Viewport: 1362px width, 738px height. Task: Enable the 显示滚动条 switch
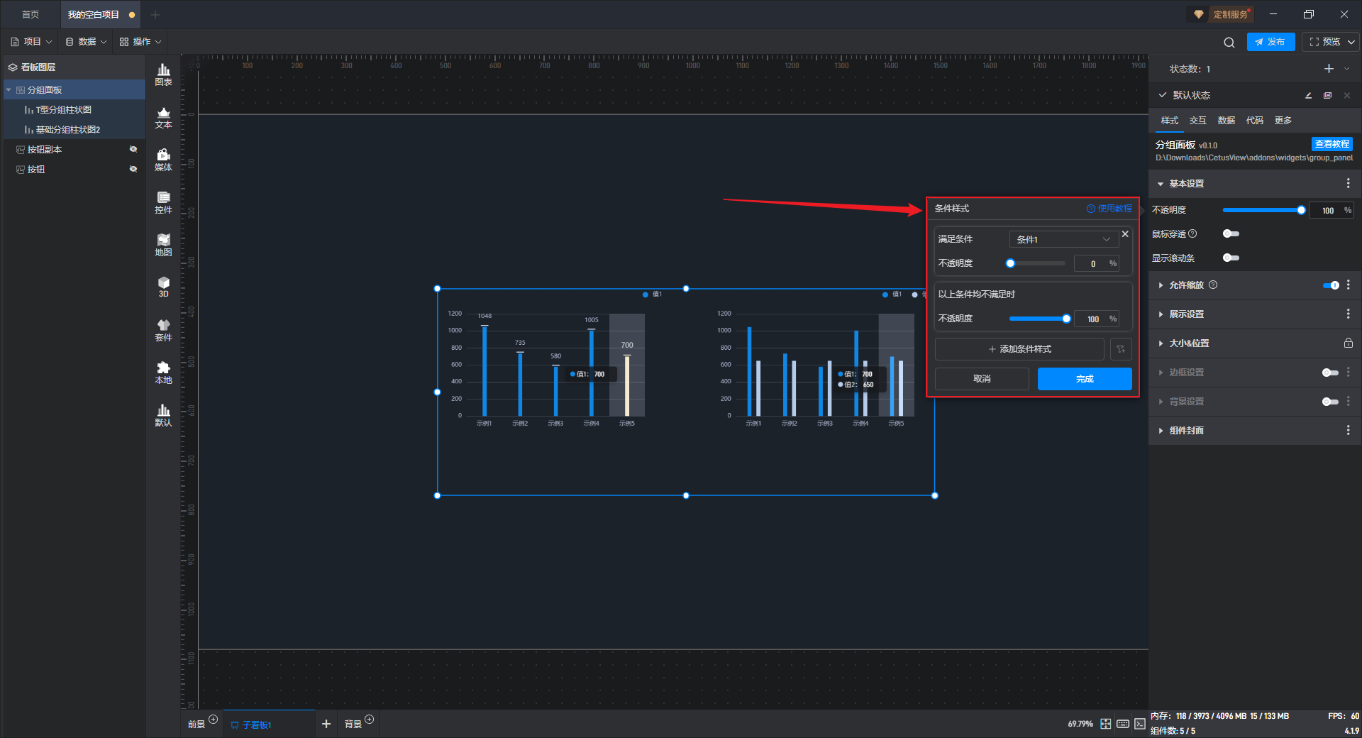pyautogui.click(x=1231, y=258)
